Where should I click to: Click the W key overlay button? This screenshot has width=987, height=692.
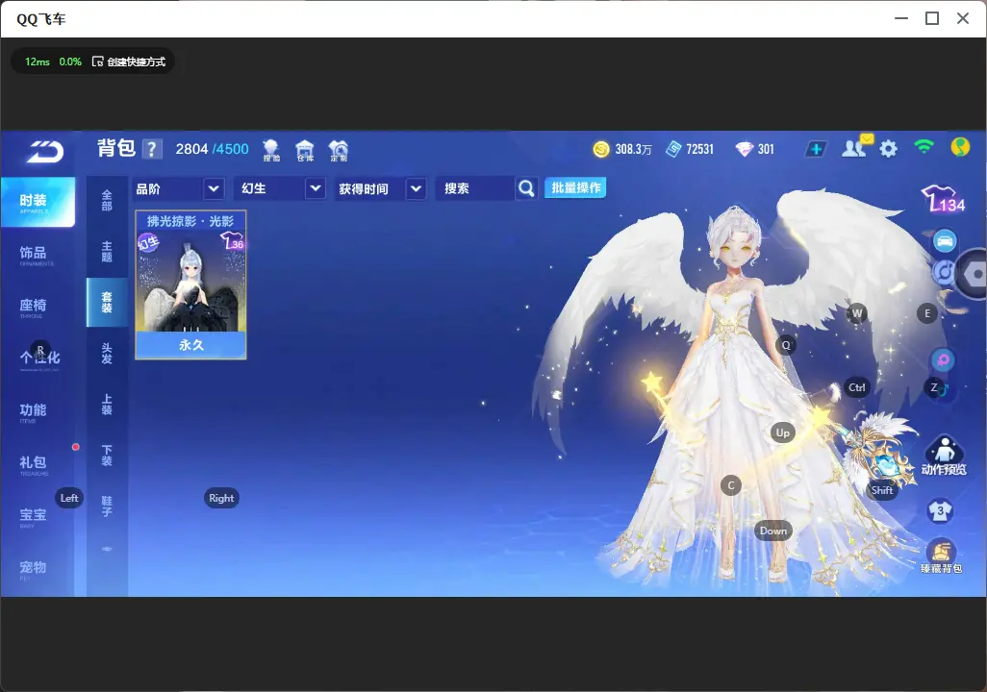(857, 313)
